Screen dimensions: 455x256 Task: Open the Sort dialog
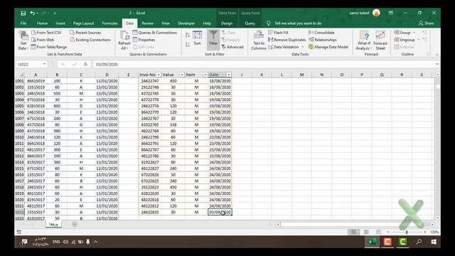coord(198,38)
